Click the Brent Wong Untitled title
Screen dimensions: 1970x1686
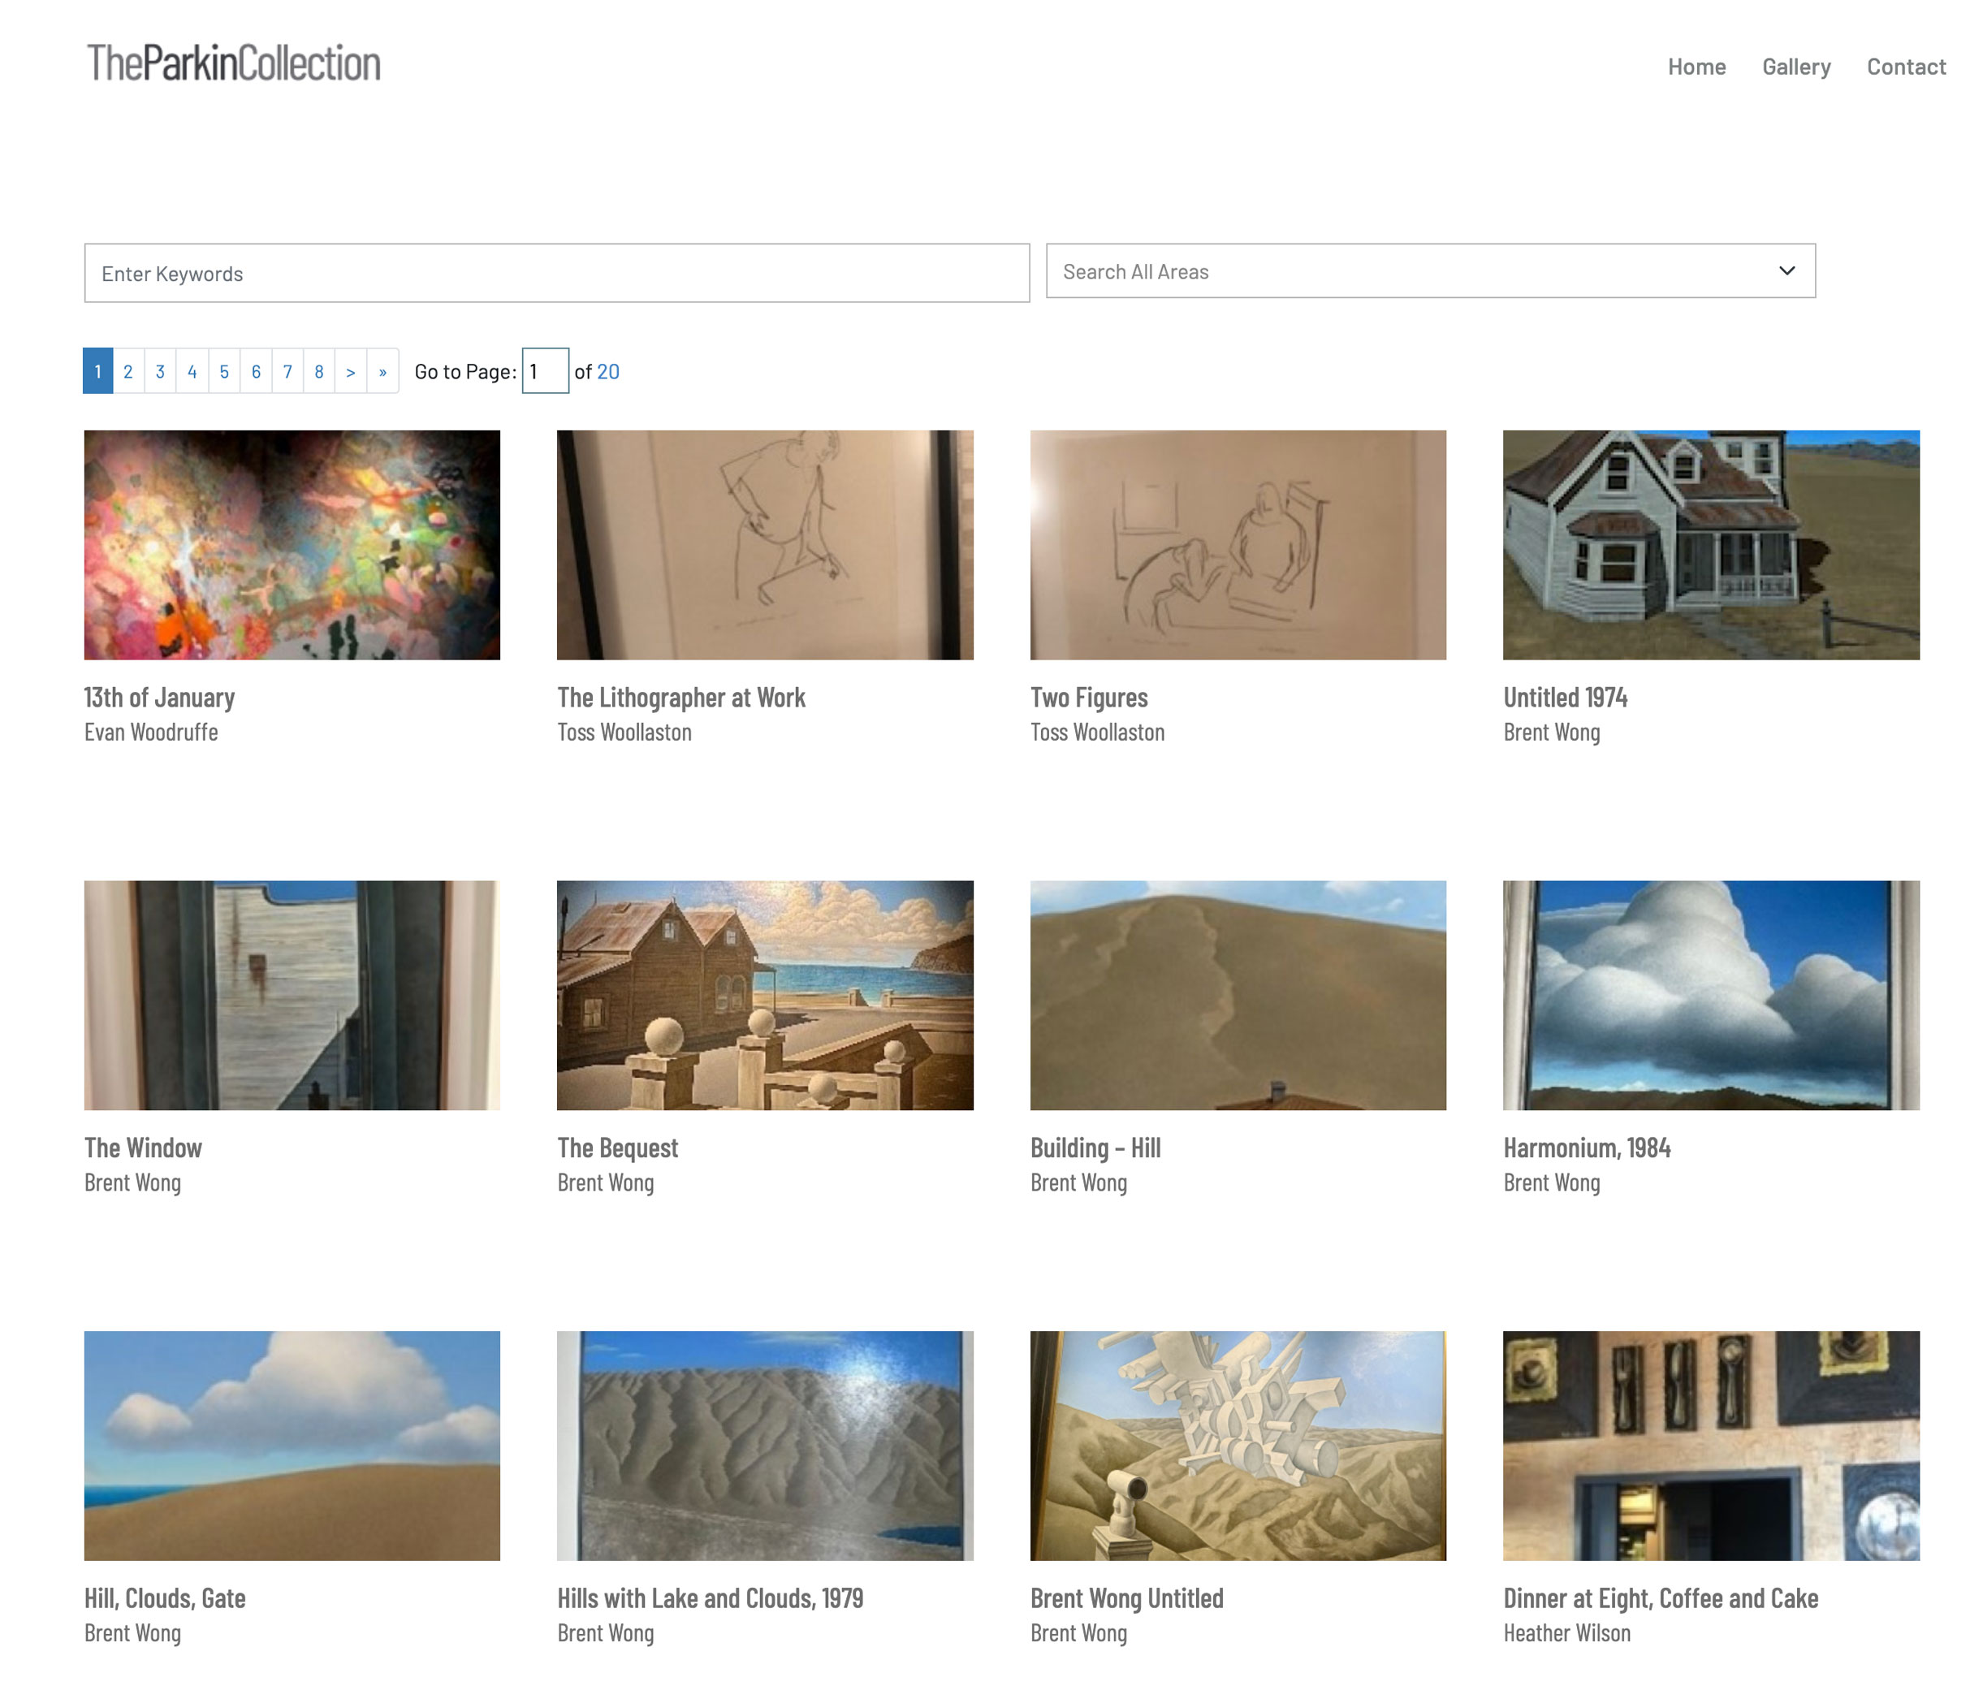coord(1126,1598)
